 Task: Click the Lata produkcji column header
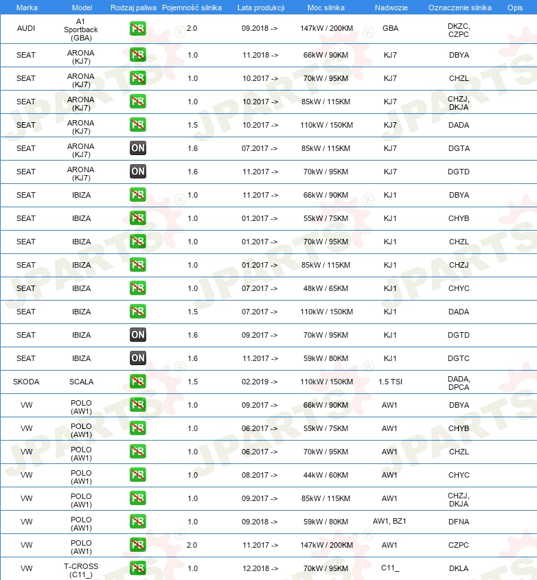point(261,8)
